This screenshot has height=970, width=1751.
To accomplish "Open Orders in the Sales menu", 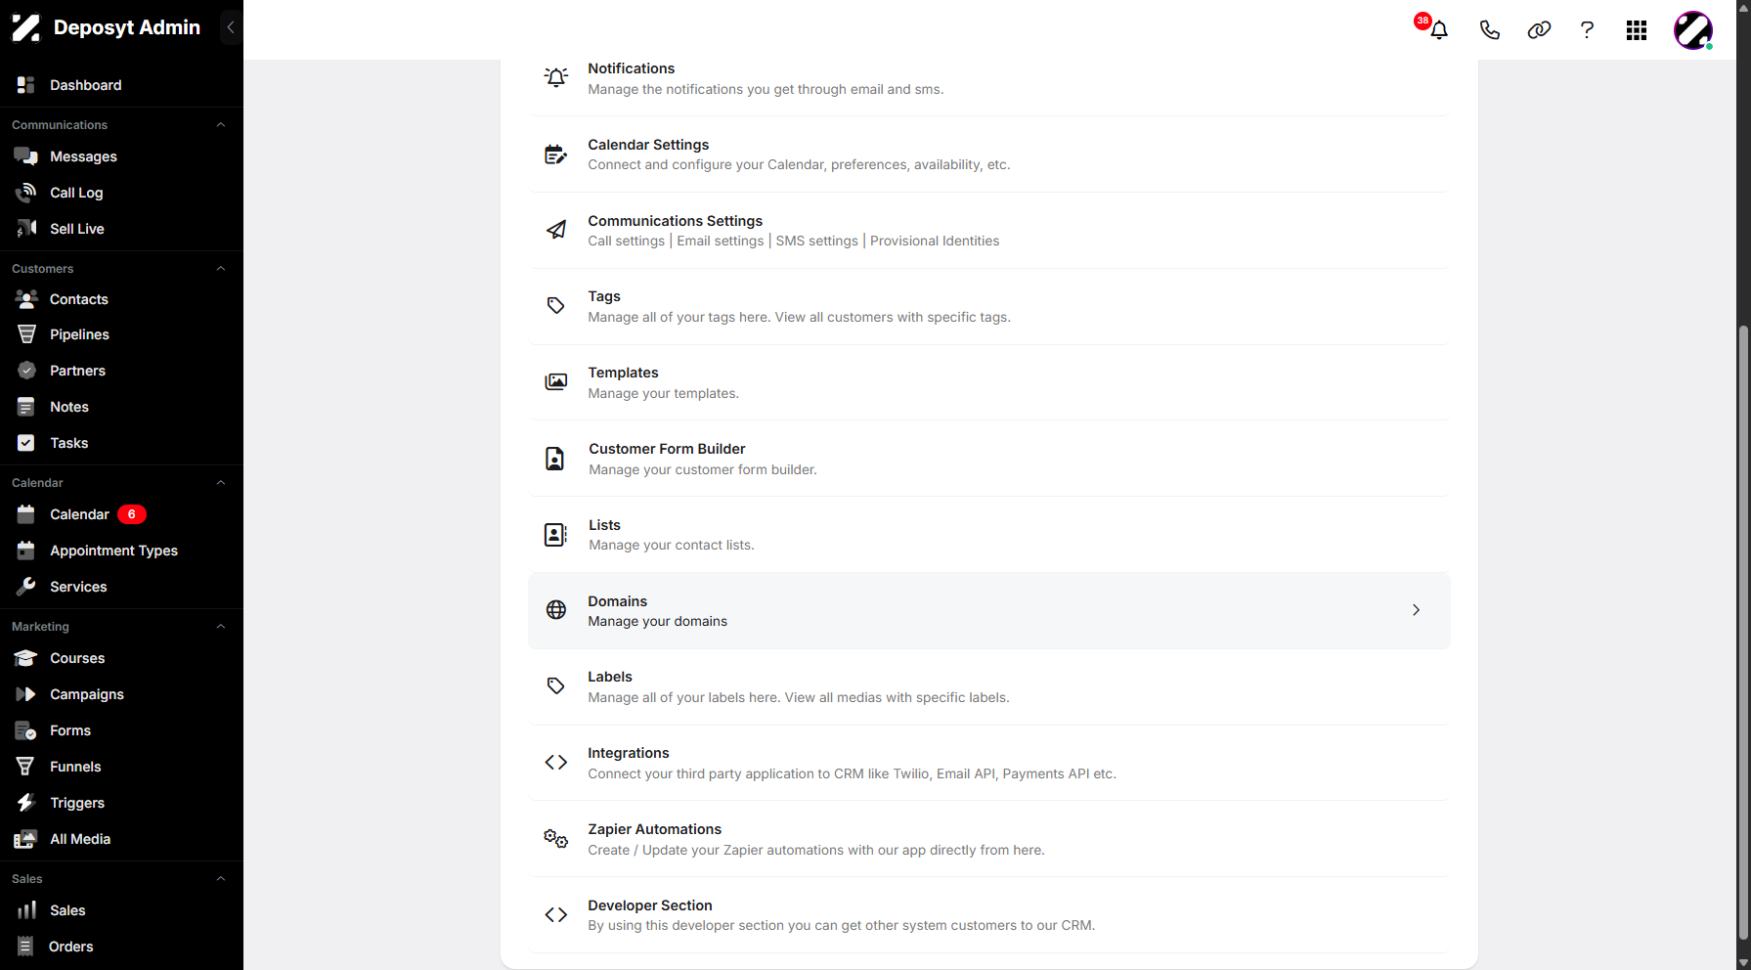I will click(71, 947).
